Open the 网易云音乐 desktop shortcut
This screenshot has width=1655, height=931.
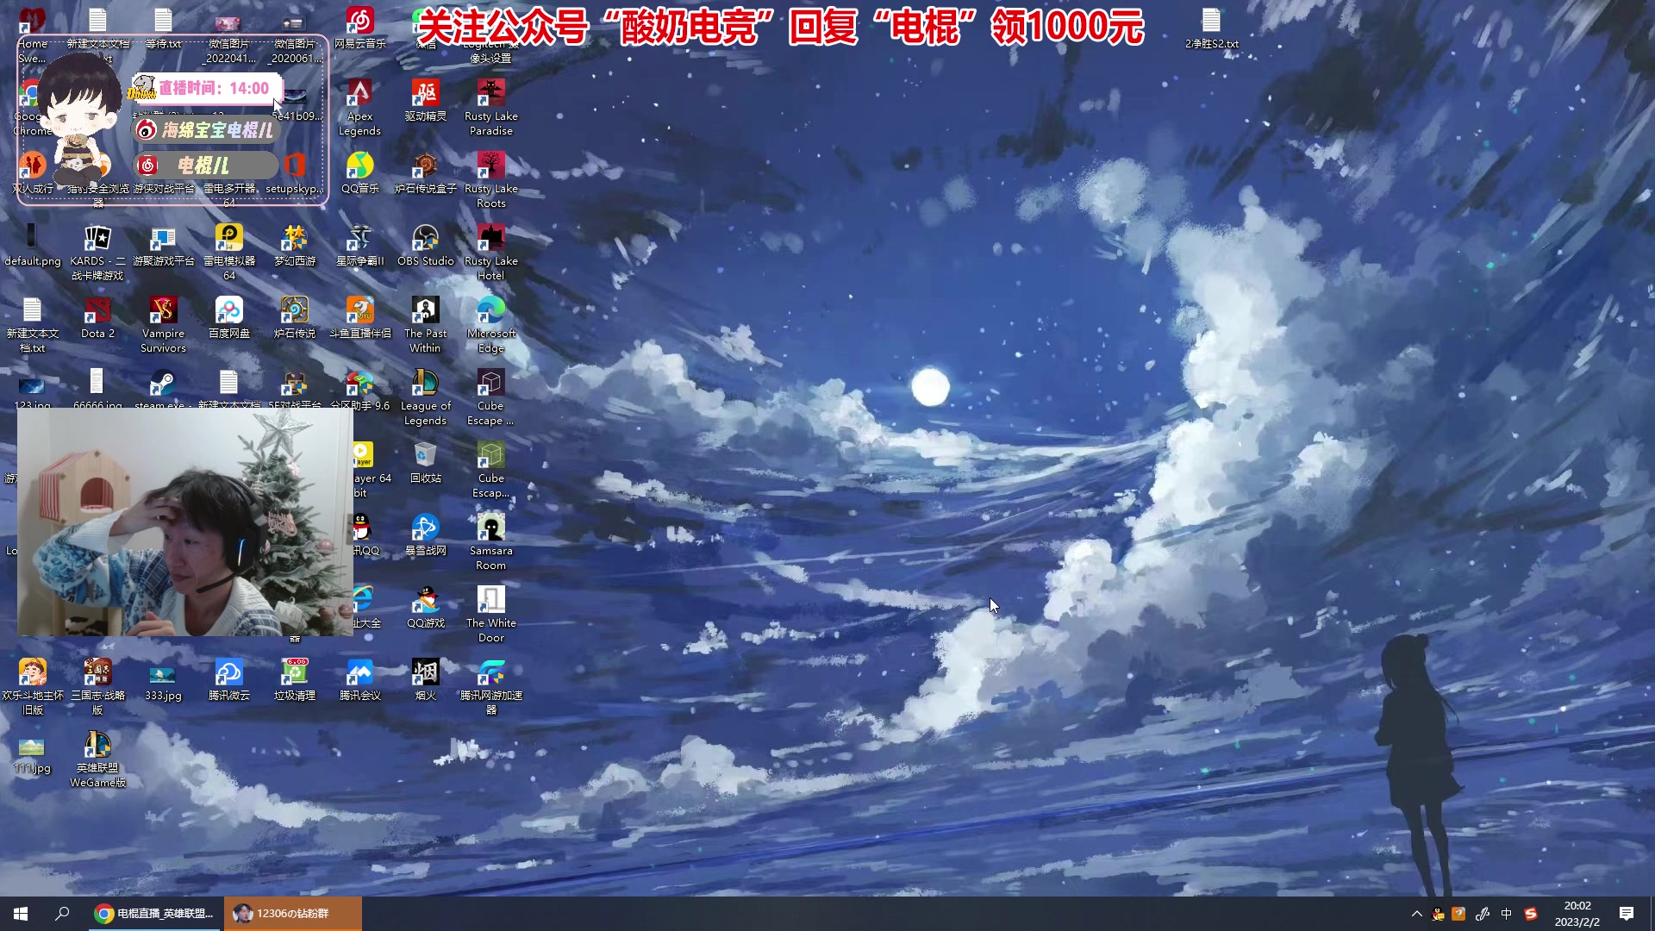point(359,28)
